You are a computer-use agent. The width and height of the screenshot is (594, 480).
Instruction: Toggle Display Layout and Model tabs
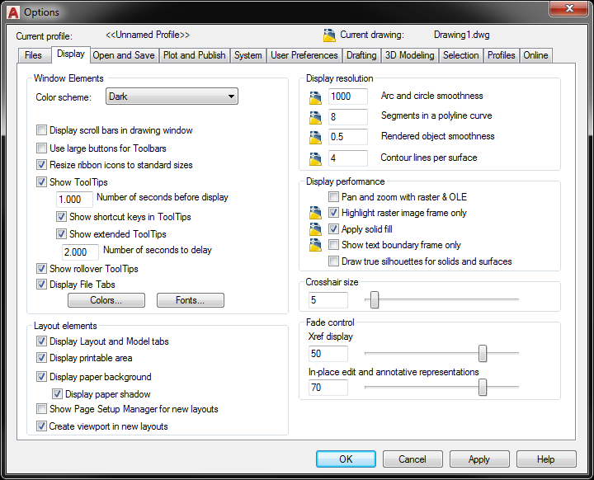pyautogui.click(x=41, y=341)
